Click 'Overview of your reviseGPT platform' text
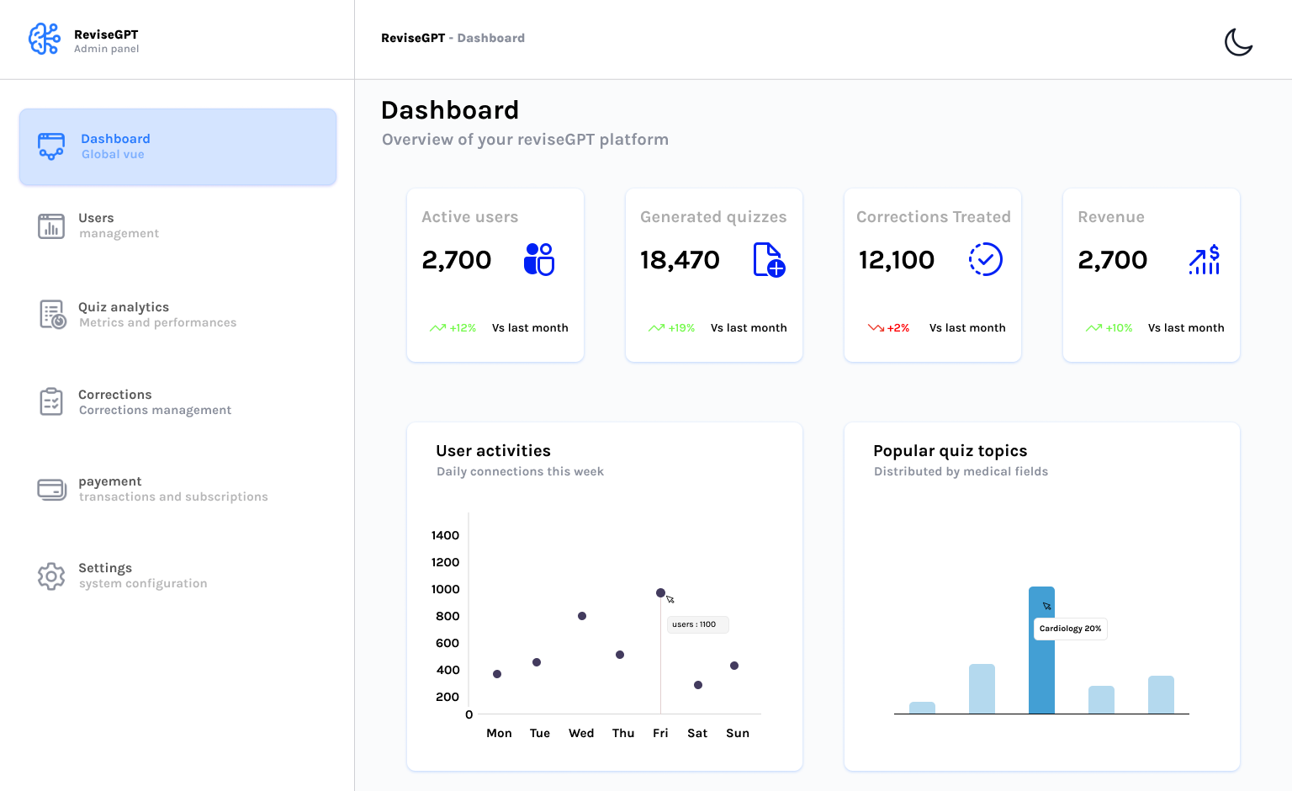The image size is (1292, 791). tap(525, 140)
